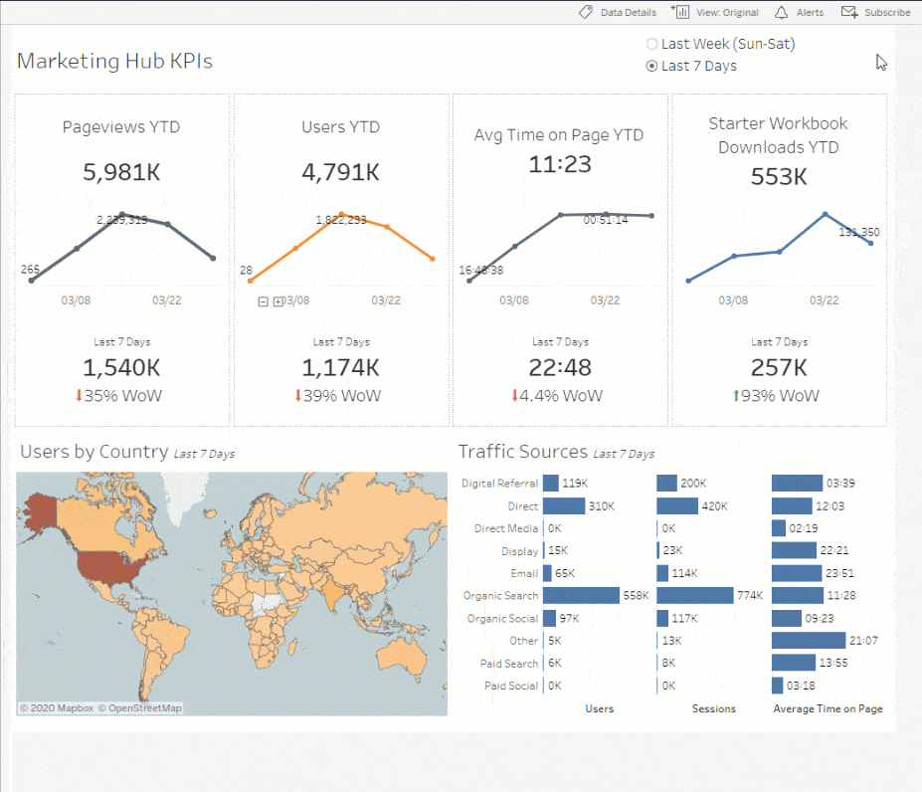Click Paid Search average time bar 13:55
This screenshot has width=922, height=792.
794,663
